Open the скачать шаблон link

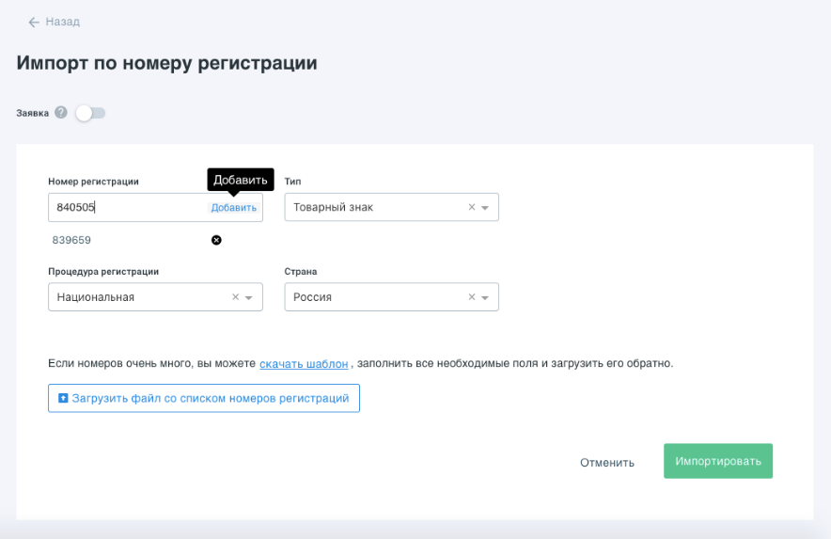304,363
